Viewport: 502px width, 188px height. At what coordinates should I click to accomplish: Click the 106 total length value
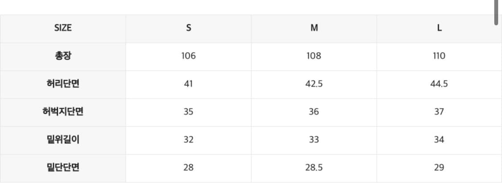point(188,56)
